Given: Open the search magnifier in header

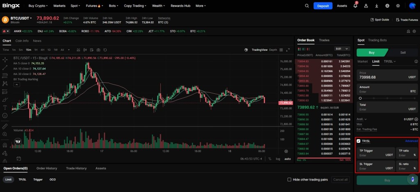Looking at the screenshot, I should 307,6.
